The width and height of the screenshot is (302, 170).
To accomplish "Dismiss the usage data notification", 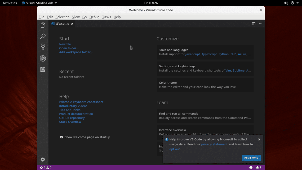I will tap(259, 139).
